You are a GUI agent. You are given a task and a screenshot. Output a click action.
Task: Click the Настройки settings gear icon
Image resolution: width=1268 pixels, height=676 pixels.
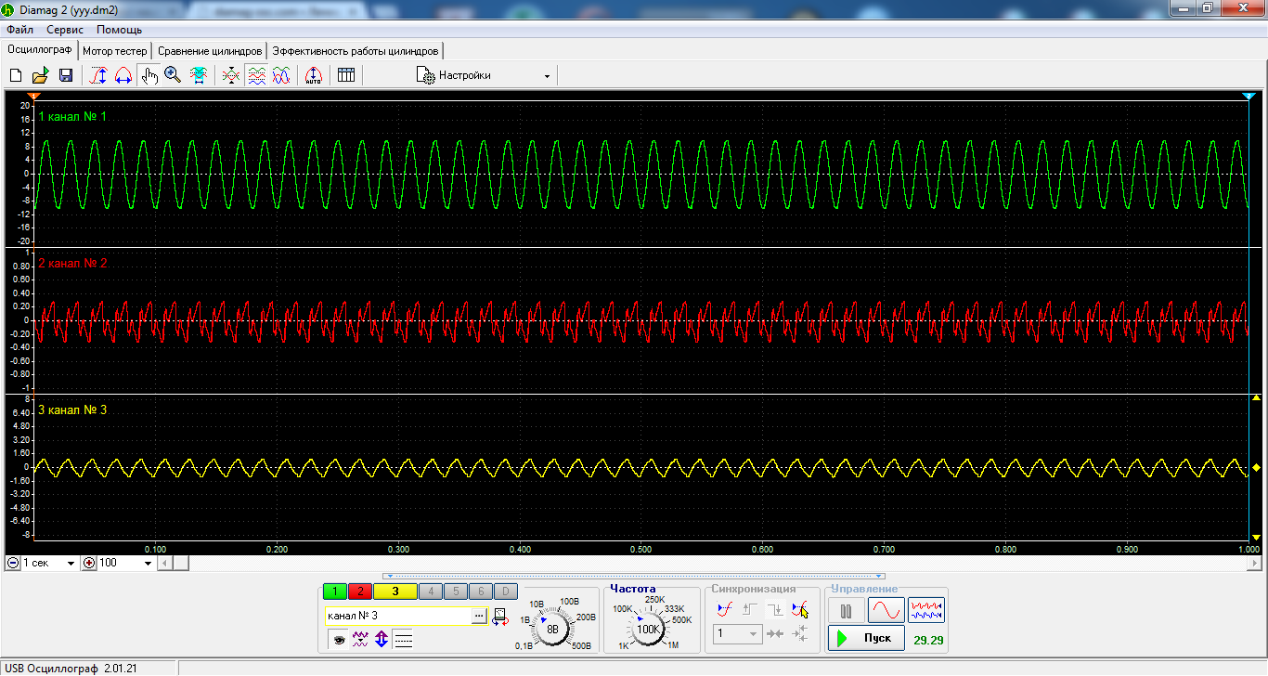coord(426,75)
